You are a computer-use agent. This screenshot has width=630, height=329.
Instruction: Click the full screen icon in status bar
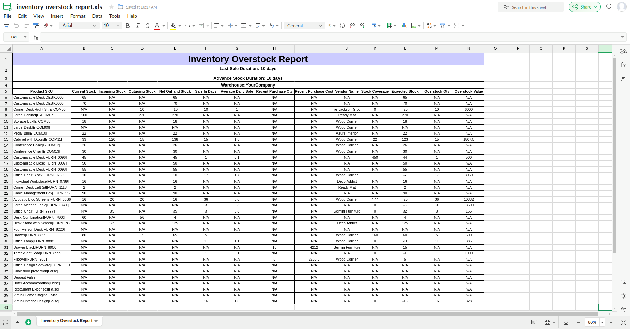click(x=624, y=322)
